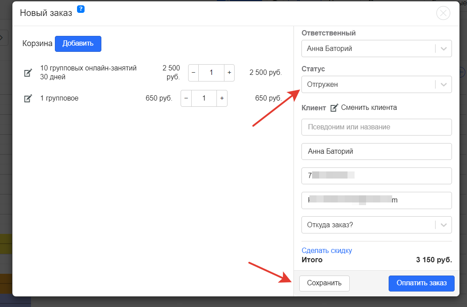Increase quantity of 1 групповое item

click(x=222, y=98)
